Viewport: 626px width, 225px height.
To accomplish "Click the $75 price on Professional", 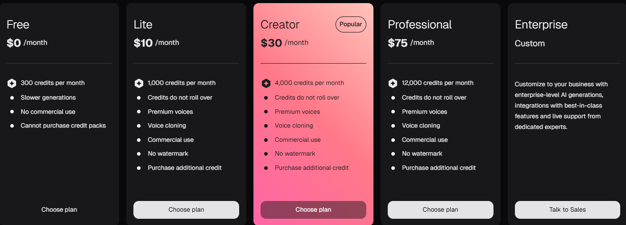I will (398, 43).
